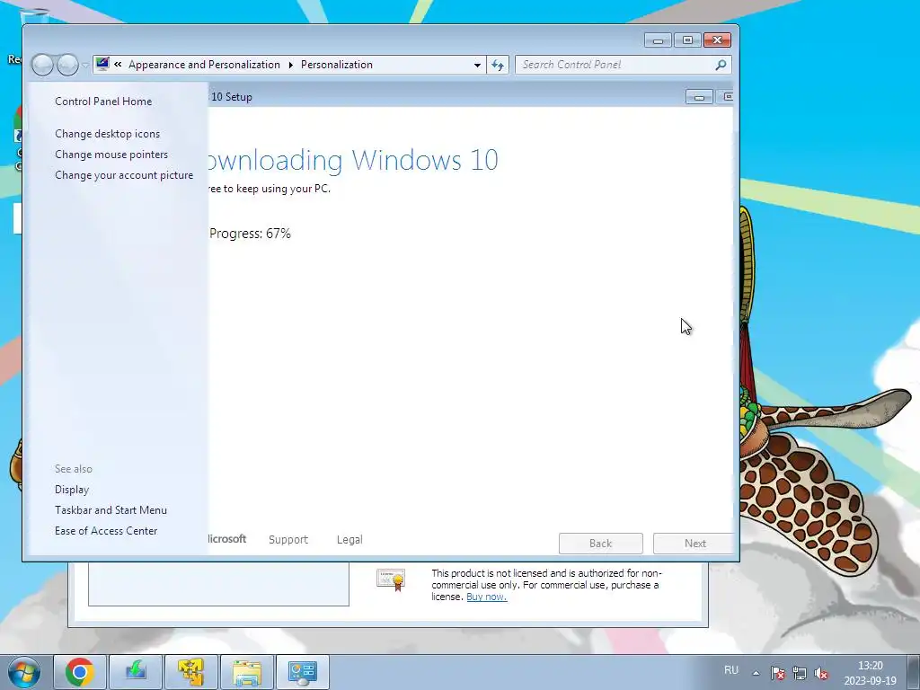The height and width of the screenshot is (690, 920).
Task: Open the Windows Start menu orb
Action: pos(24,672)
